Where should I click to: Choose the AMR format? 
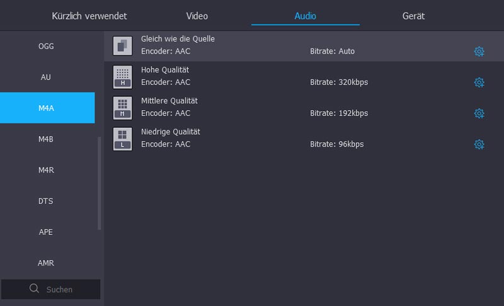tap(46, 263)
